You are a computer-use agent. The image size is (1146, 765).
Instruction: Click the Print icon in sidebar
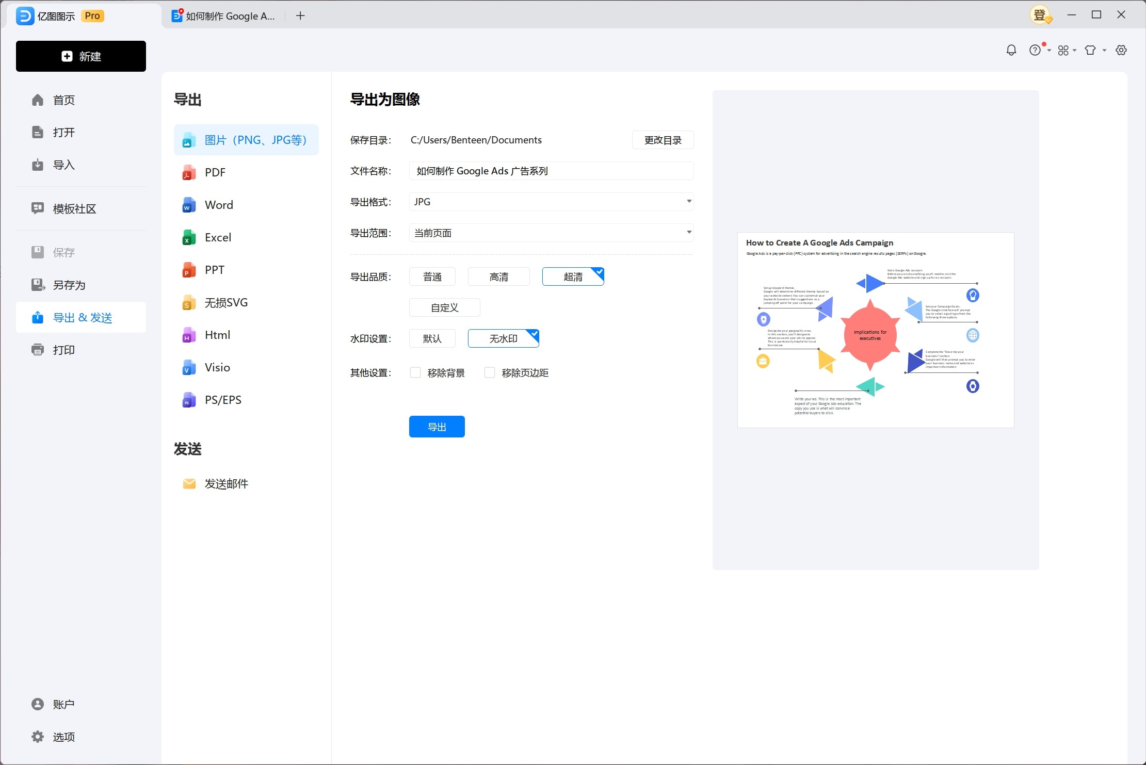(38, 350)
